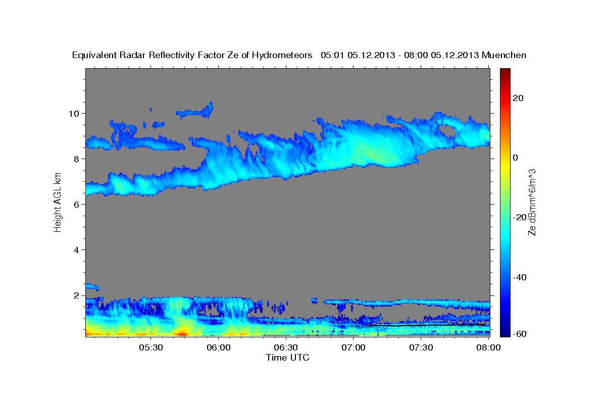Click the plot title 'Equivalent Radar Reflectivity Factor Ze of Hydrometeors'
Screen dimensions: 606x404
192,56
